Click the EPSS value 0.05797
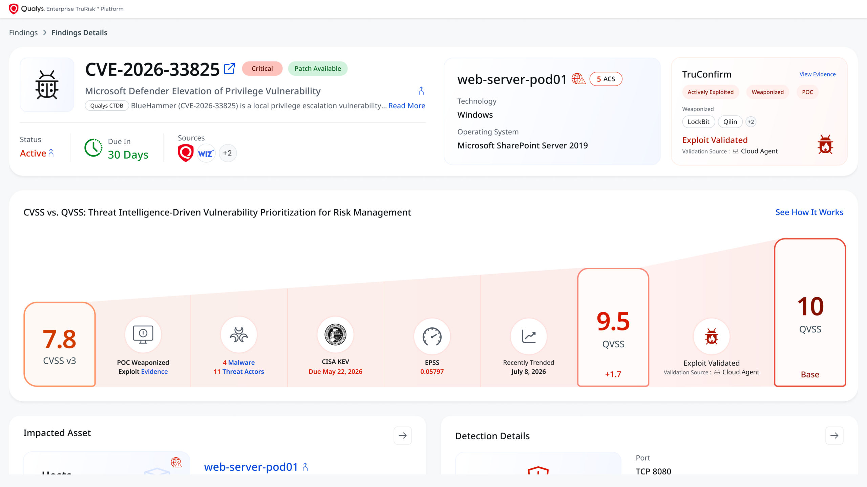 pyautogui.click(x=432, y=372)
